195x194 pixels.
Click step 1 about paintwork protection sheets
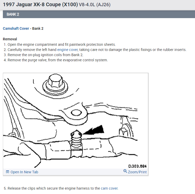pos(60,44)
